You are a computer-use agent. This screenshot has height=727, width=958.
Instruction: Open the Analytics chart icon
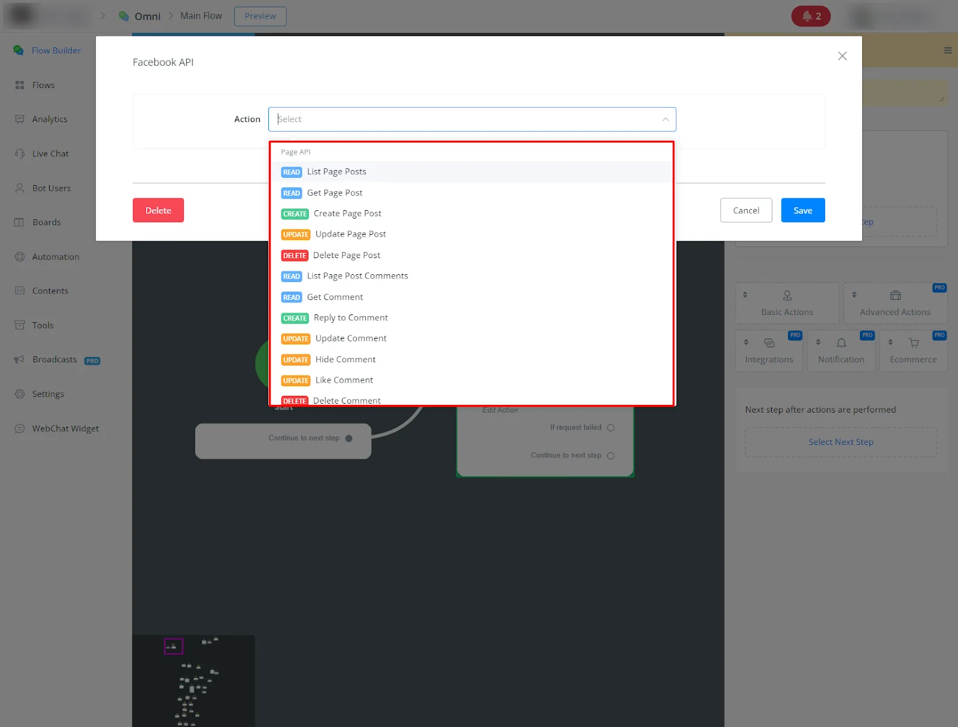coord(20,119)
